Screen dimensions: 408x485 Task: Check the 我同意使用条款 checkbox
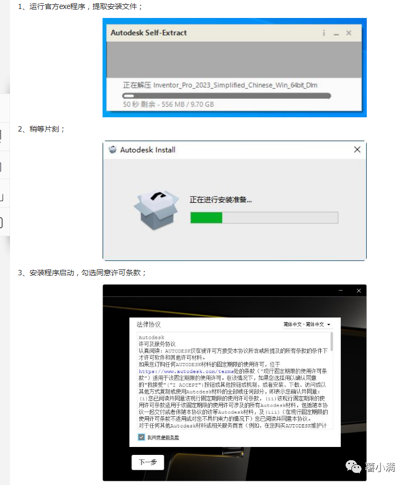click(141, 437)
